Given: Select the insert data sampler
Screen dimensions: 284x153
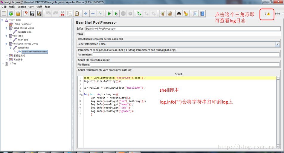Looking at the screenshot, I should pos(23,40).
